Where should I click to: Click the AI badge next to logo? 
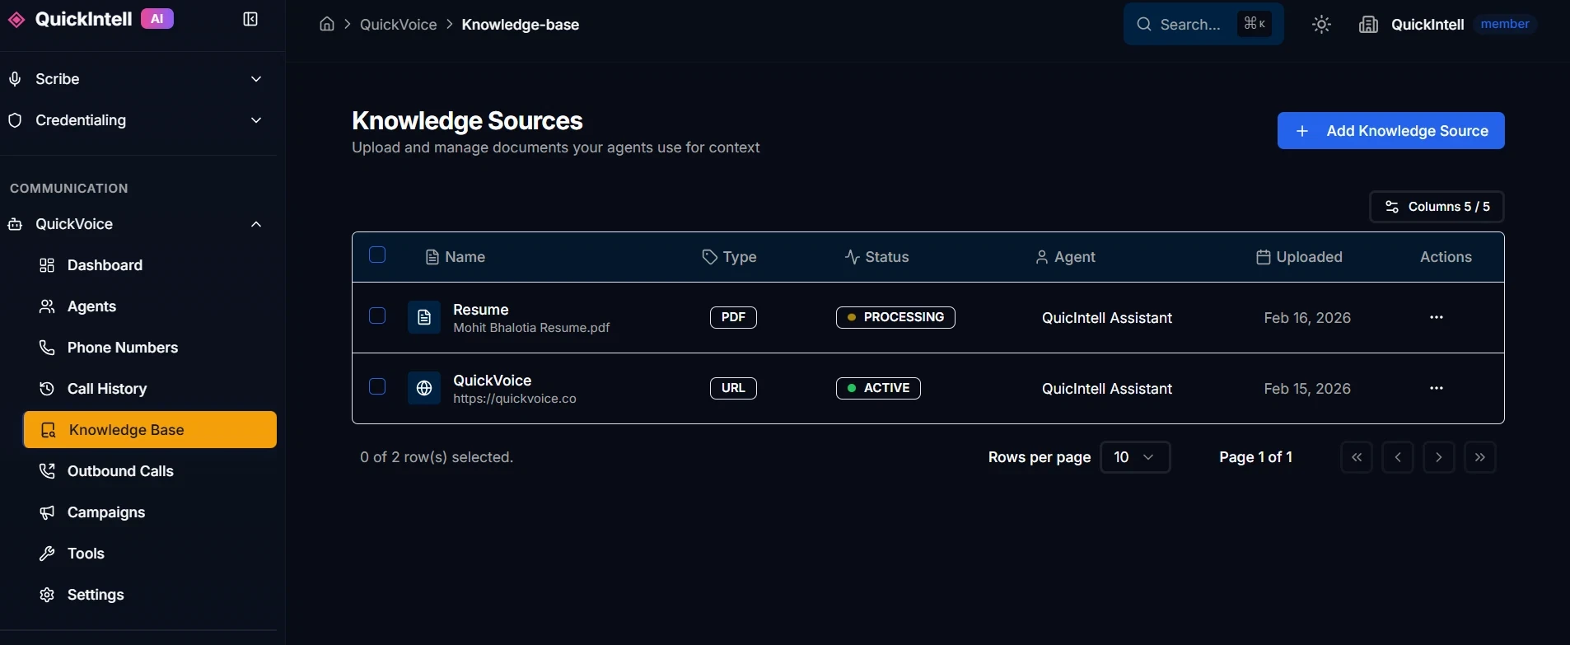point(157,19)
